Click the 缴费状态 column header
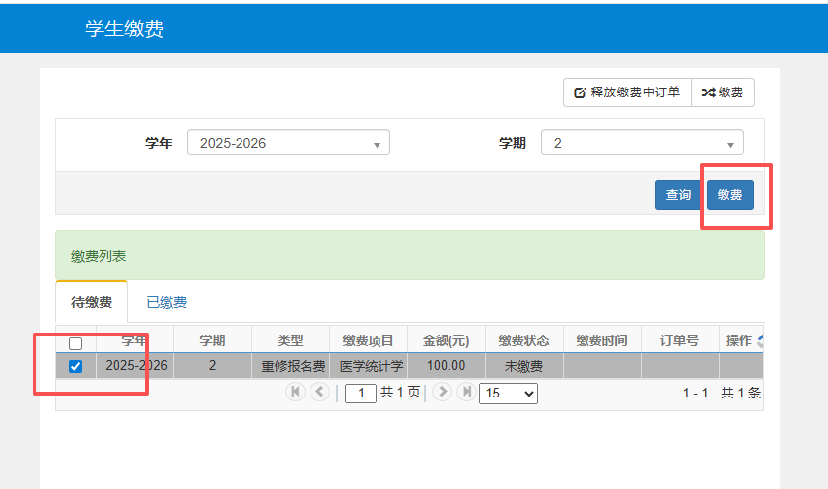828x489 pixels. 523,340
